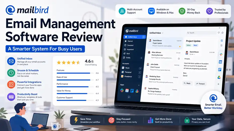Click Trello icon in right app strip
Image resolution: width=234 pixels, height=131 pixels.
click(220, 69)
